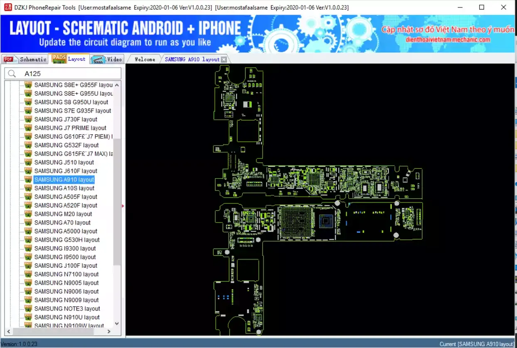The width and height of the screenshot is (517, 348).
Task: Click the magnifier search icon
Action: point(12,74)
